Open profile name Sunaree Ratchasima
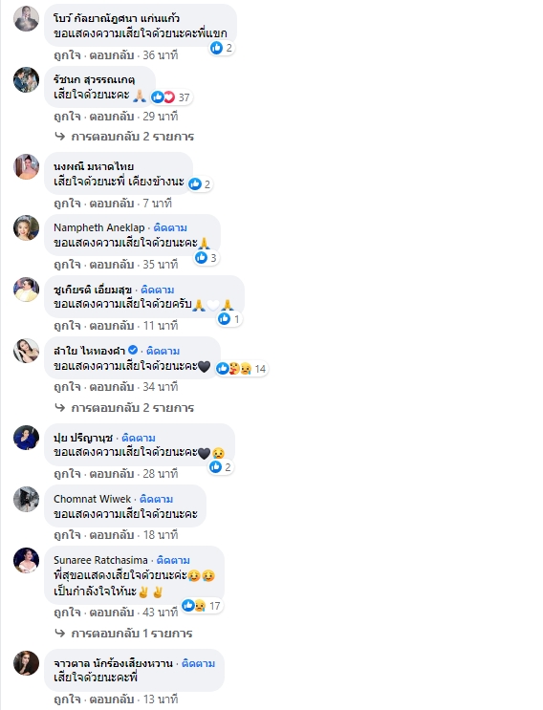Screen dimensions: 543x710 tap(100, 560)
